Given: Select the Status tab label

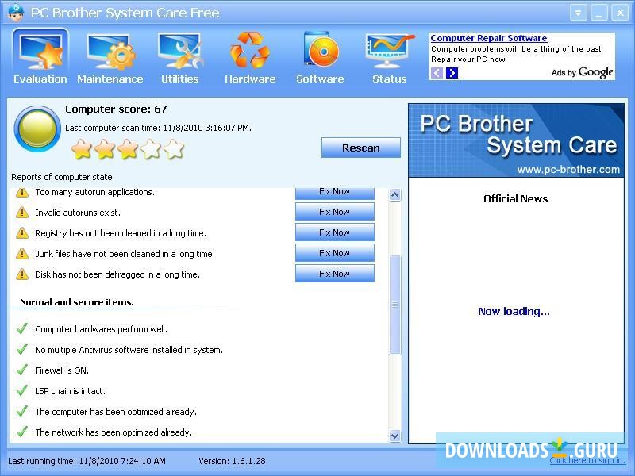Looking at the screenshot, I should [390, 79].
